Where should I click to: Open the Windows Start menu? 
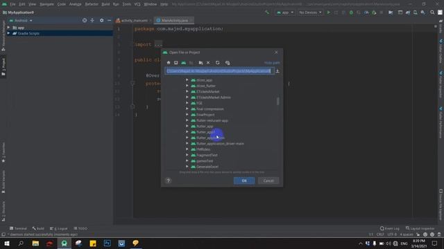(6, 243)
